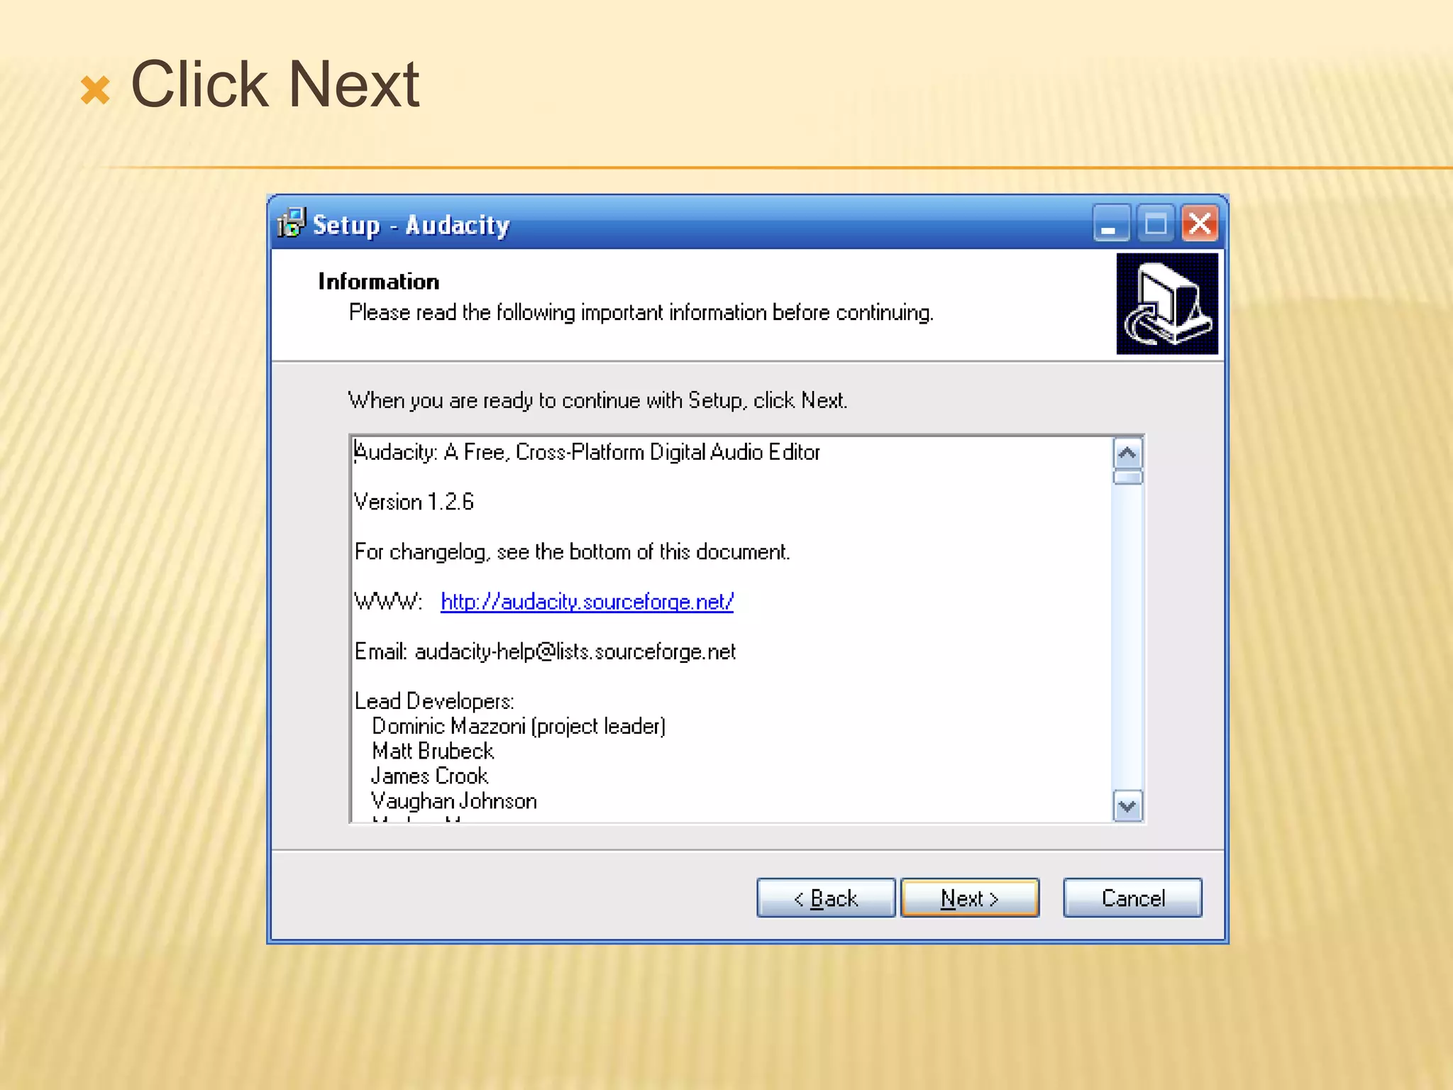Minimize the Setup - Audacity window

pyautogui.click(x=1111, y=224)
